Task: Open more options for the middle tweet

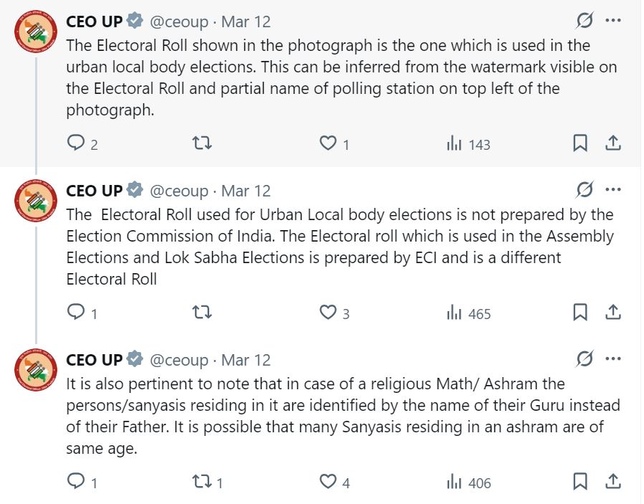Action: 613,189
